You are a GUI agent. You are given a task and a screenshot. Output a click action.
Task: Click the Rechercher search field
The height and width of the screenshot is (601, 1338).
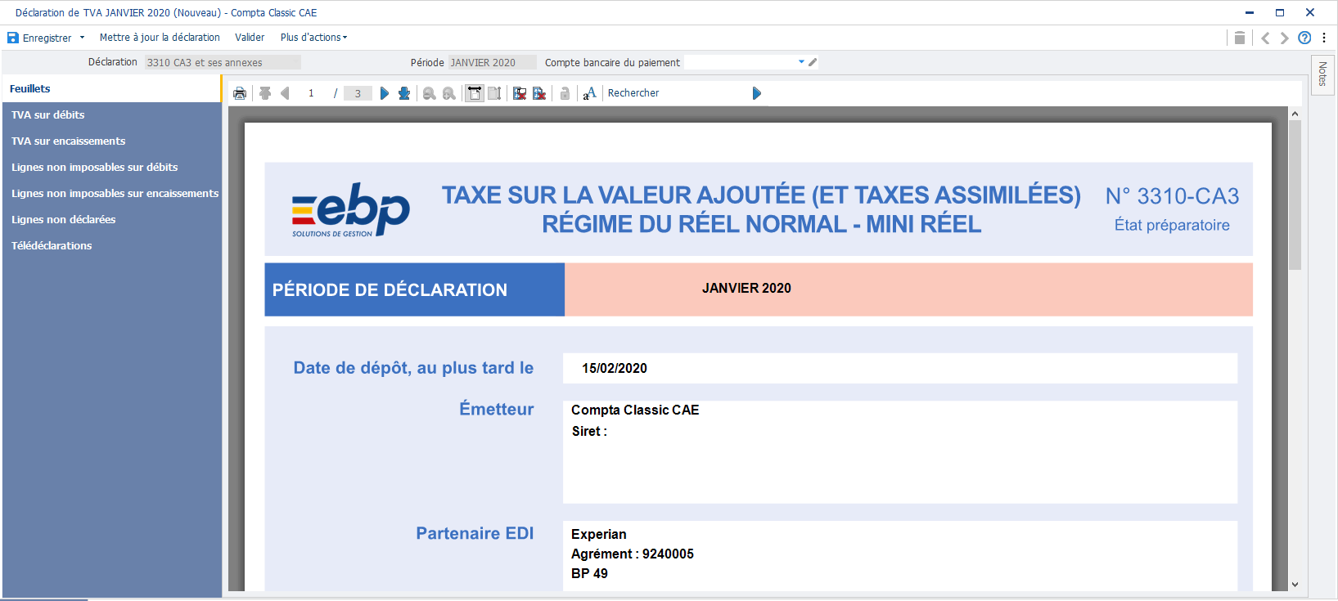pyautogui.click(x=677, y=93)
